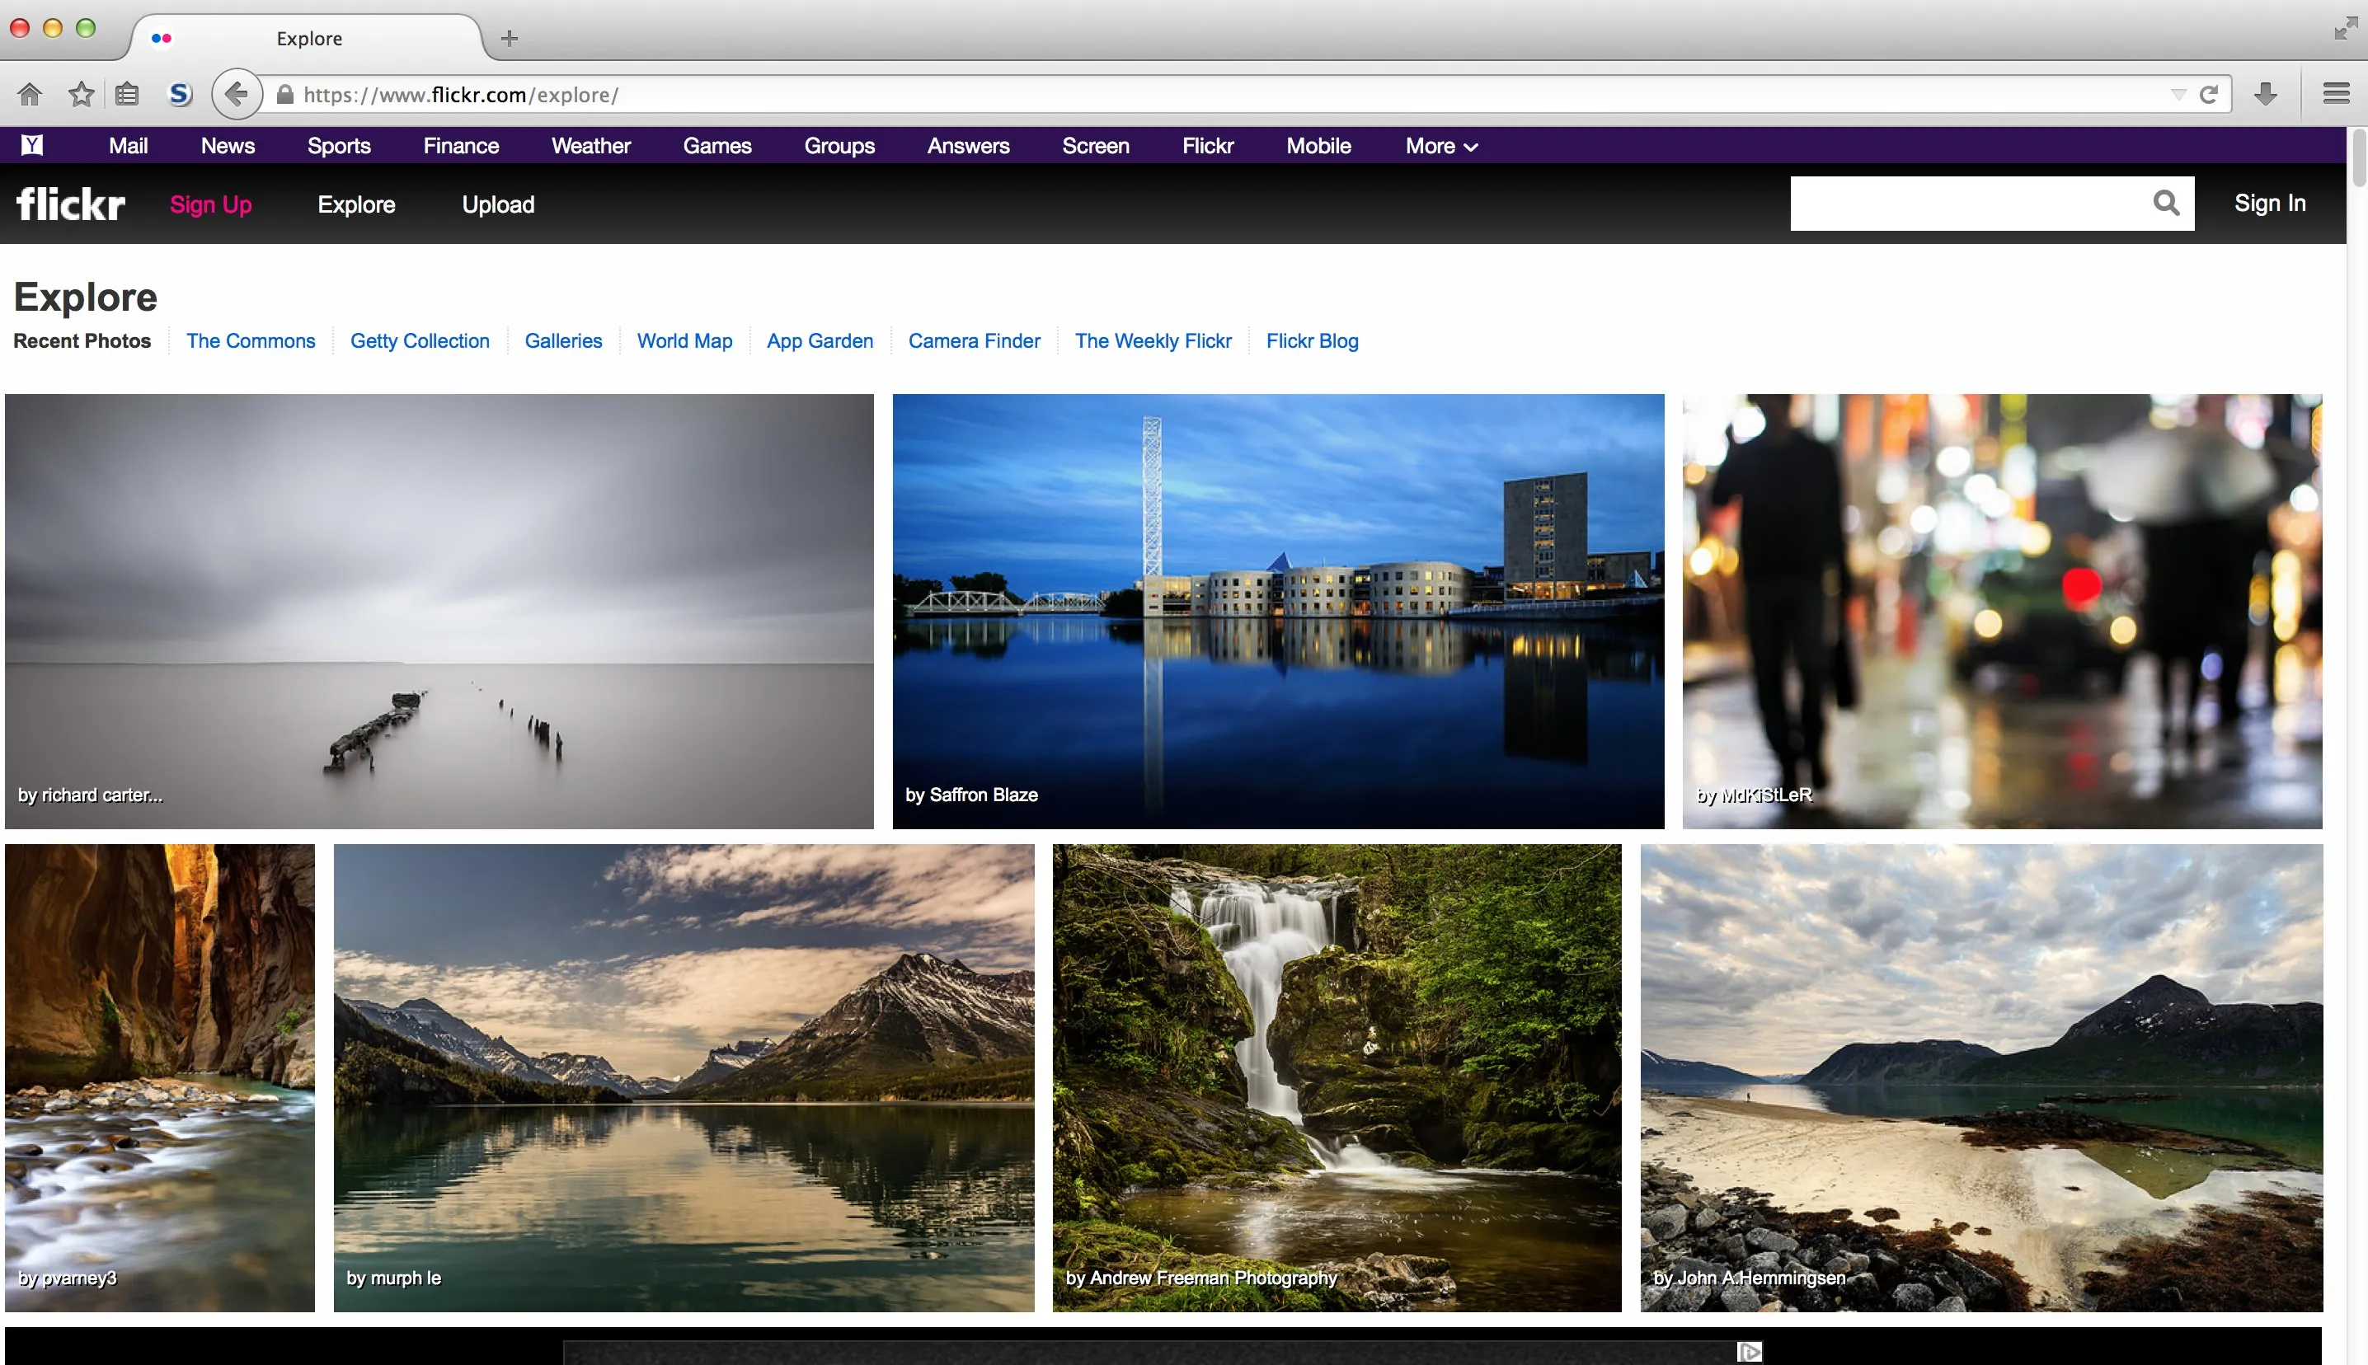
Task: Open the lake photo by murph le
Action: [684, 1077]
